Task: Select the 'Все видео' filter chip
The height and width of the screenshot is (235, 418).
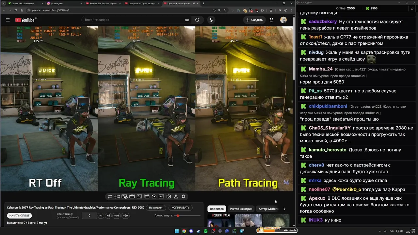Action: pos(217,209)
